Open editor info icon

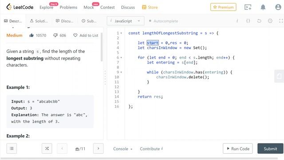237,21
